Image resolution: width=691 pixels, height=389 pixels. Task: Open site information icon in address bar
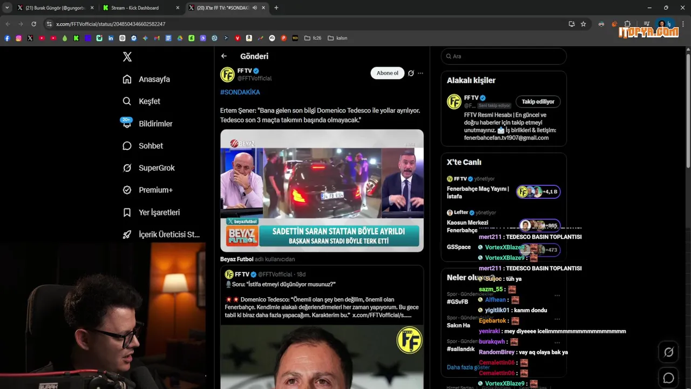coord(49,24)
